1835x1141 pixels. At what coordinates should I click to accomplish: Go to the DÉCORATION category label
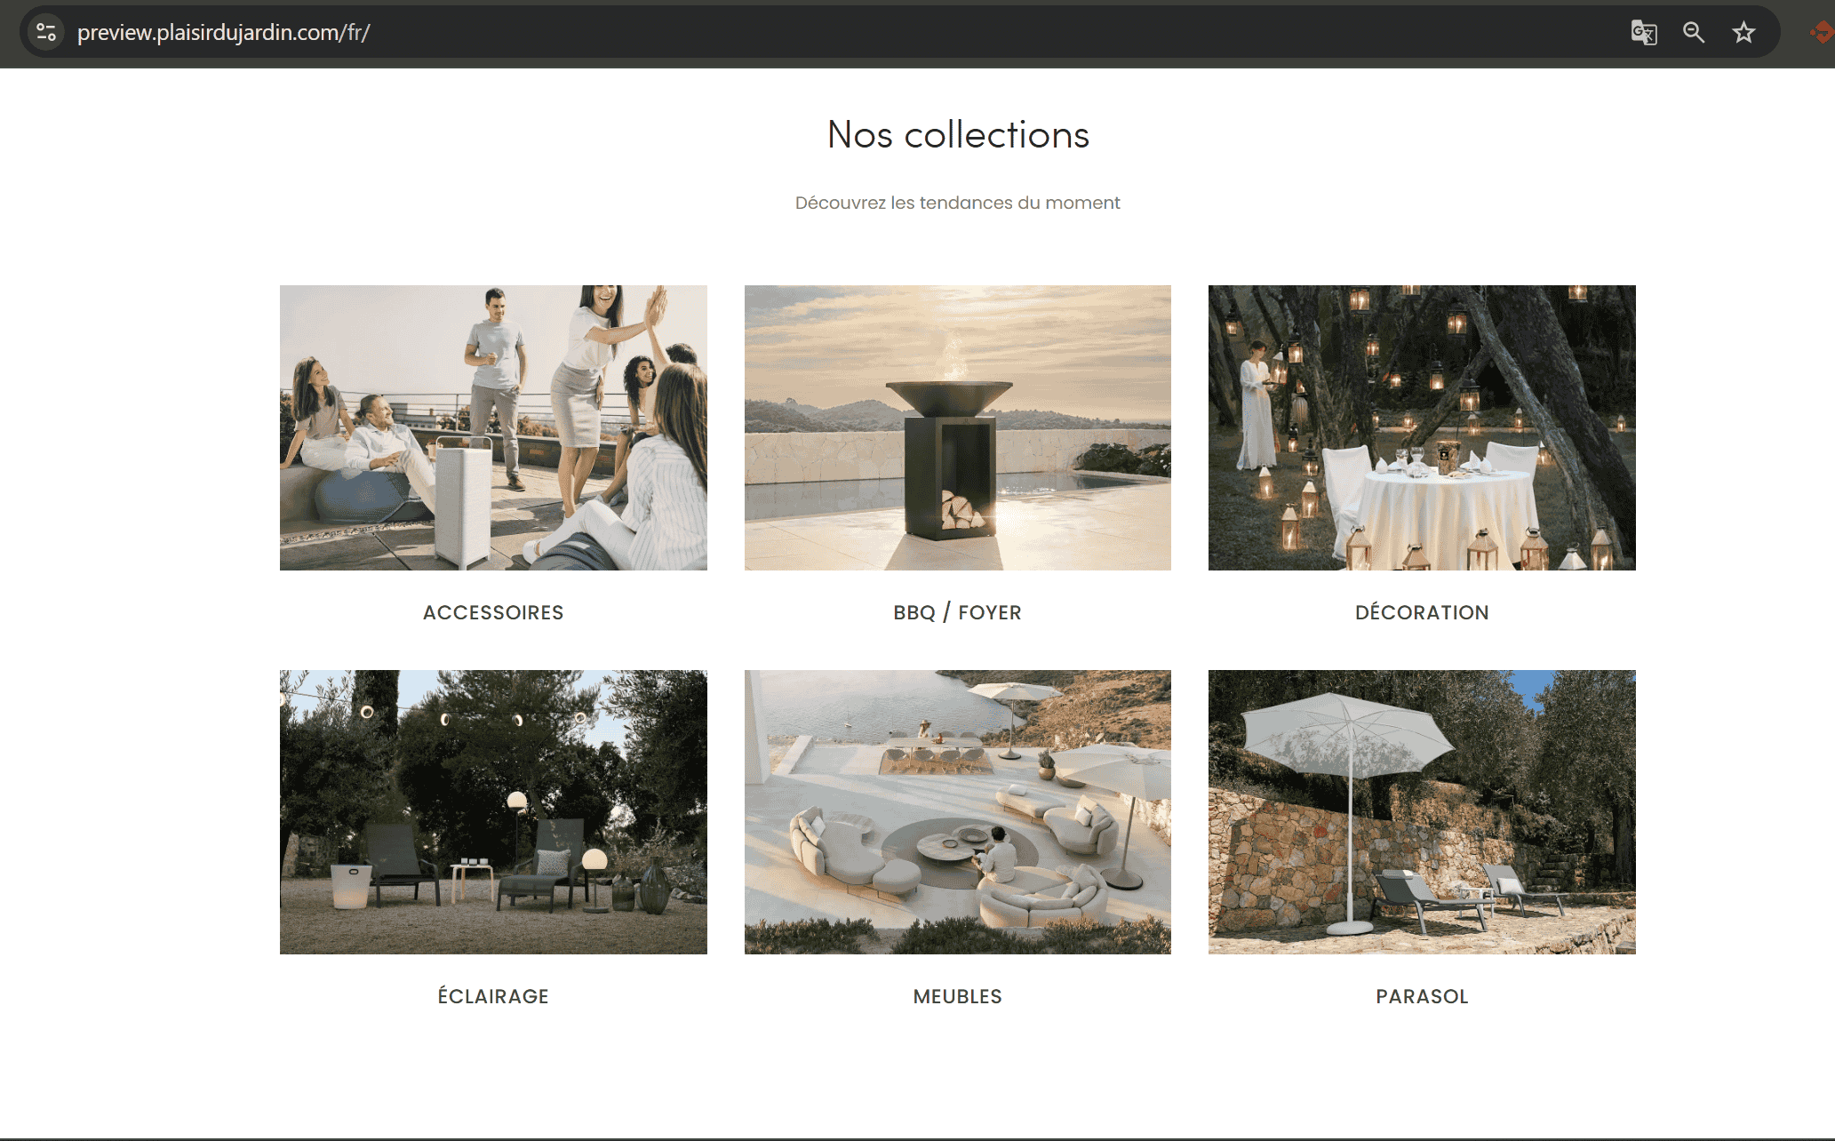pos(1421,612)
